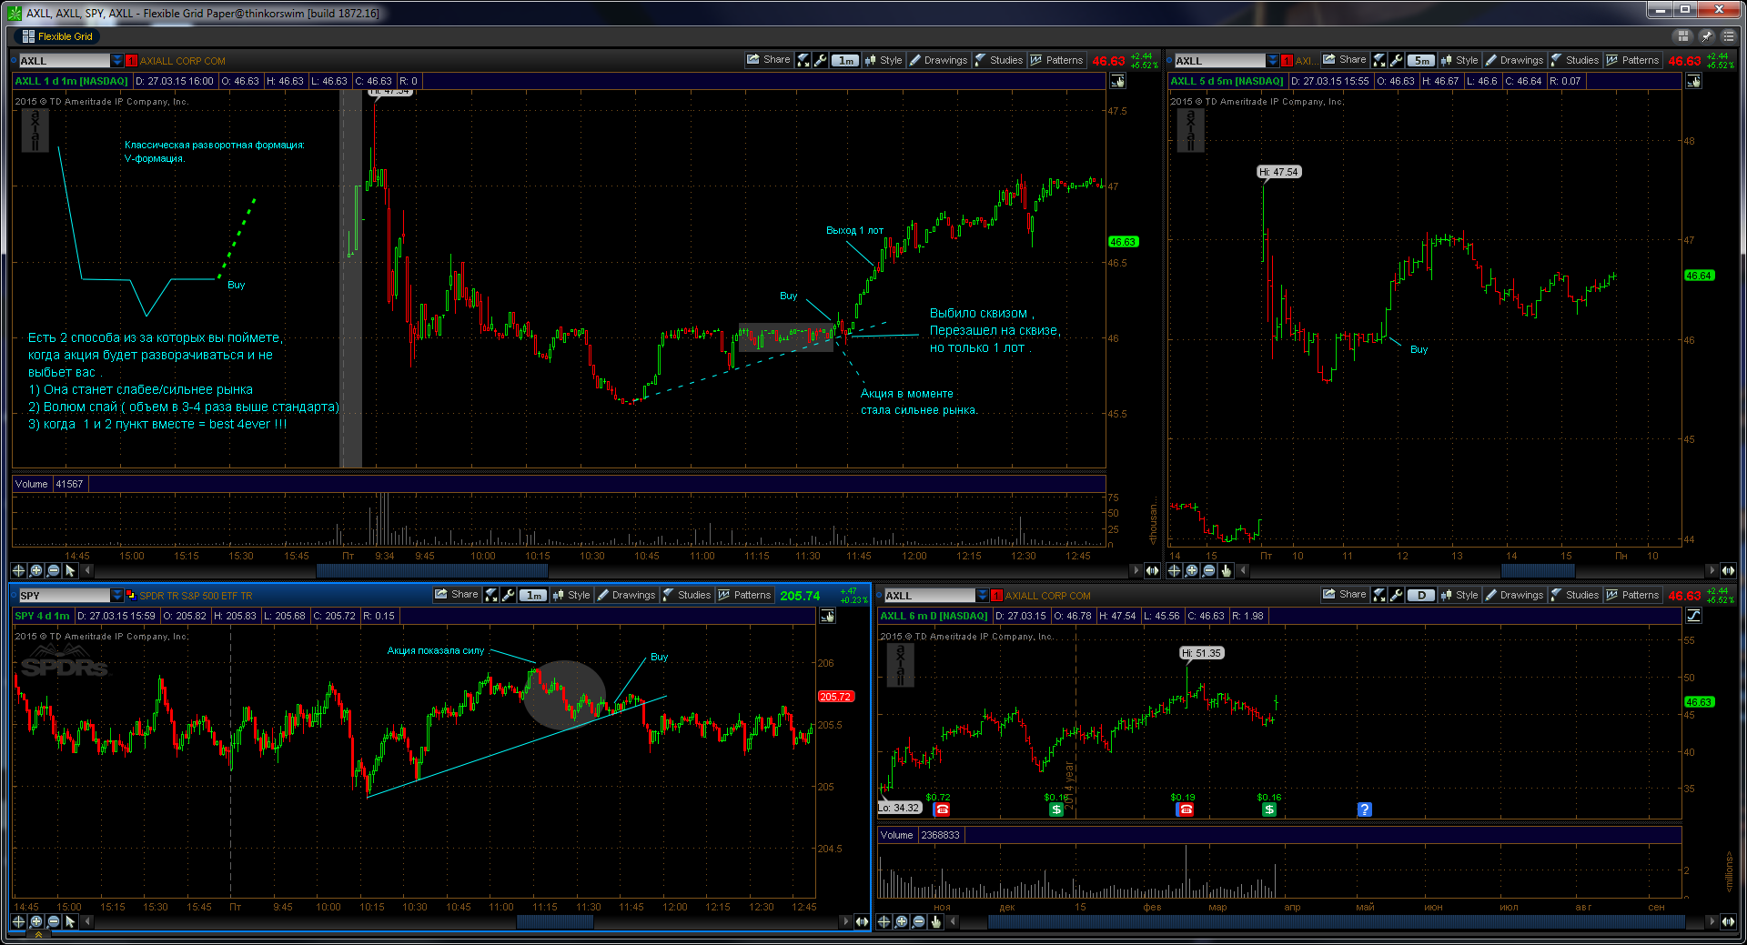Click crosshair tool below AXLL daily chart
1747x945 pixels.
(884, 921)
